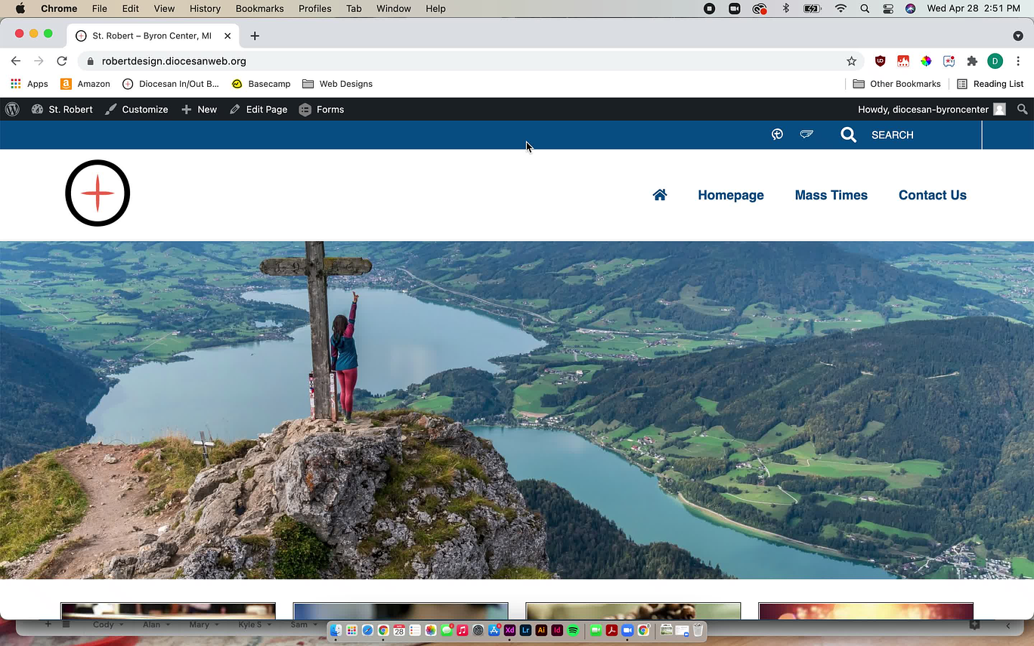
Task: Click the Contact Us navigation link
Action: click(x=932, y=195)
